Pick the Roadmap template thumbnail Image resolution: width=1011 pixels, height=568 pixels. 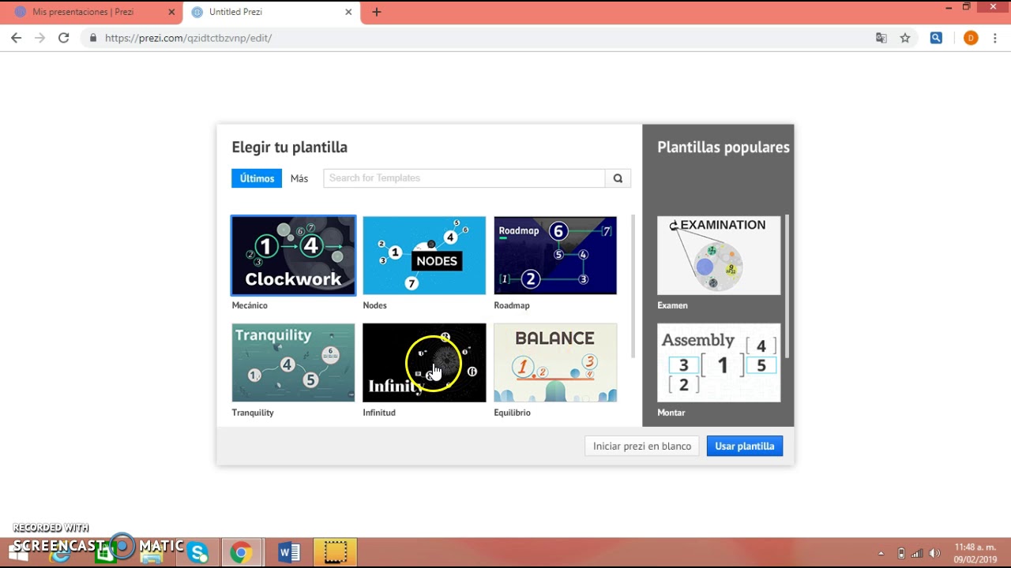tap(555, 256)
